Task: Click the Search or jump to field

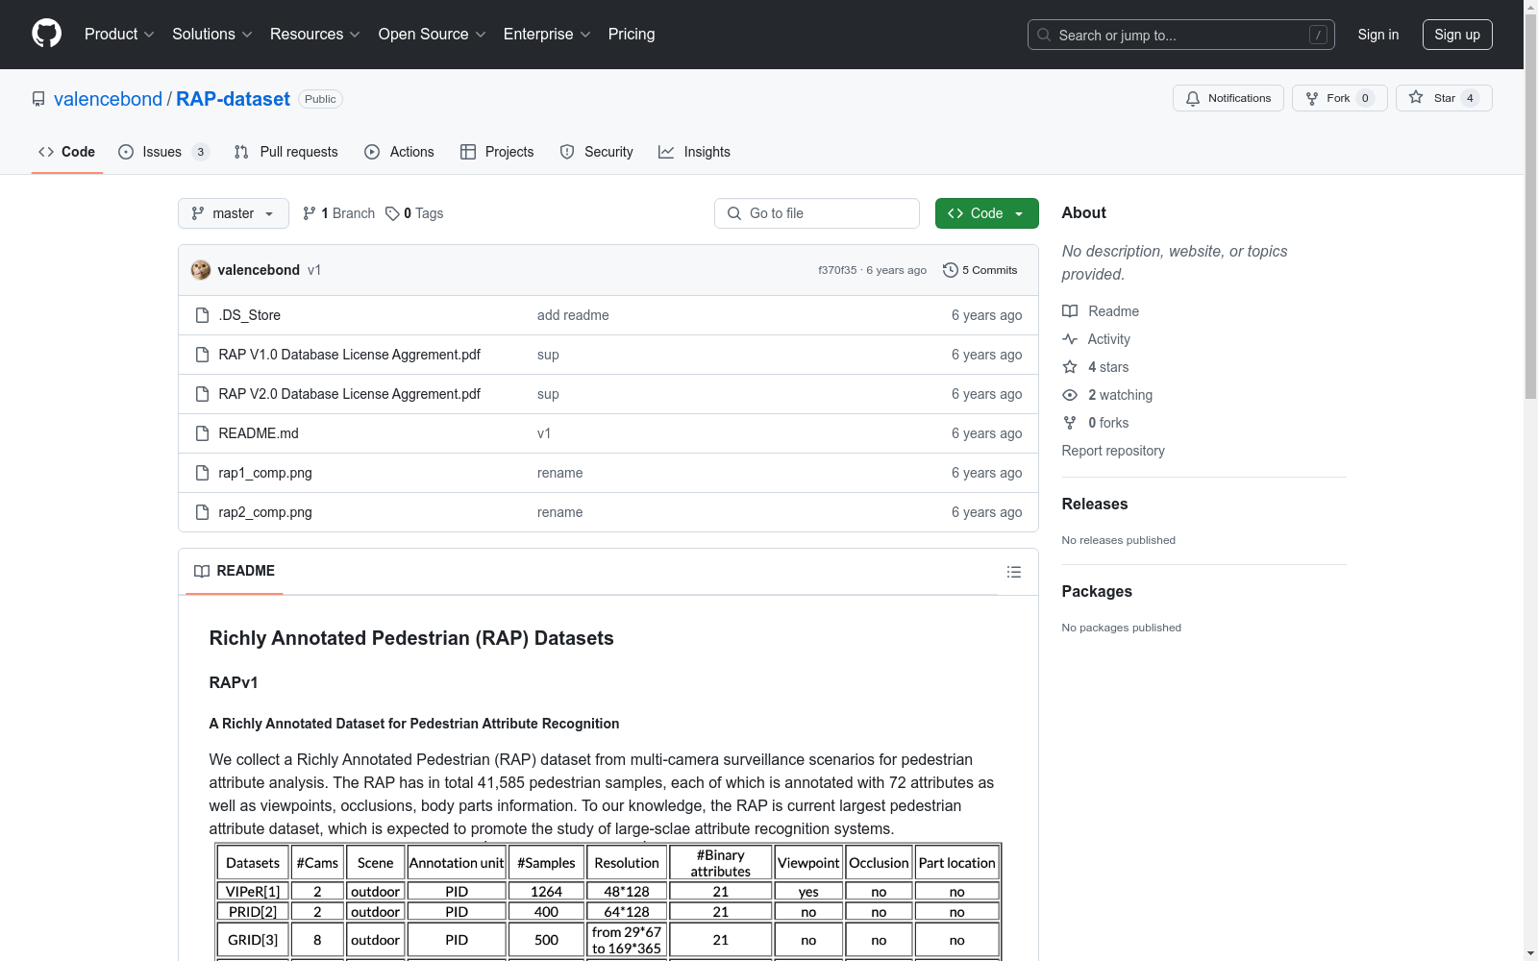Action: coord(1181,35)
